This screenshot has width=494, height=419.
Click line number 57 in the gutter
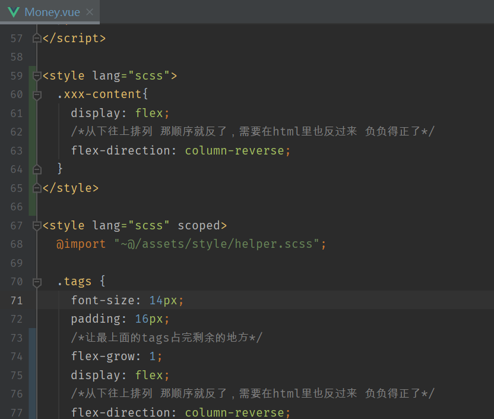point(17,39)
